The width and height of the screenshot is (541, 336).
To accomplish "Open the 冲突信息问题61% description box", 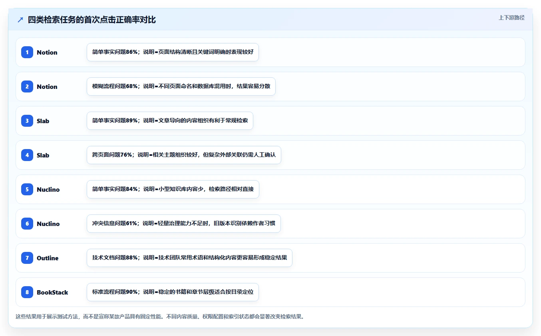I will tap(184, 224).
